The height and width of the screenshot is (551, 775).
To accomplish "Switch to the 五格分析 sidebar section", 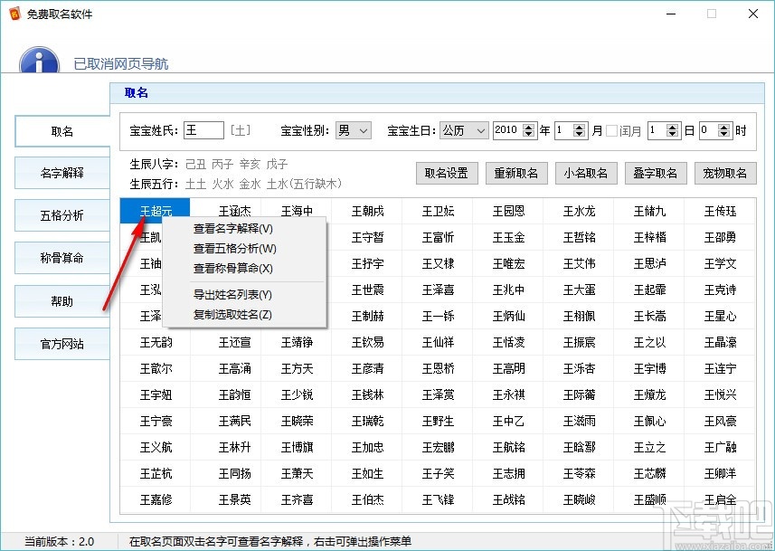I will tap(61, 215).
